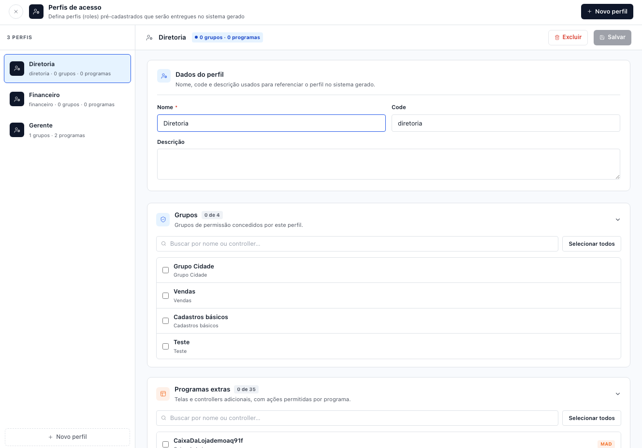Viewport: 642px width, 448px height.
Task: Open the Gerente profile
Action: pyautogui.click(x=67, y=130)
